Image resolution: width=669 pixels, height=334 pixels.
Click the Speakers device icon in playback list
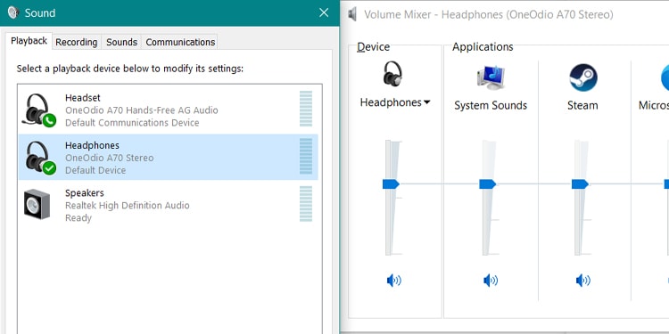[x=37, y=205]
